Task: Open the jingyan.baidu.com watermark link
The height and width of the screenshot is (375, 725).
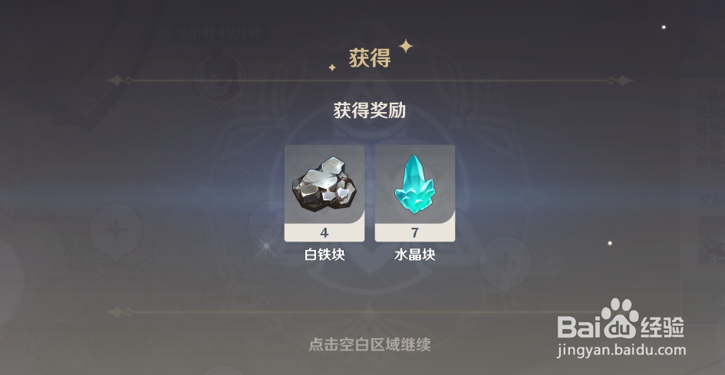Action: point(621,351)
